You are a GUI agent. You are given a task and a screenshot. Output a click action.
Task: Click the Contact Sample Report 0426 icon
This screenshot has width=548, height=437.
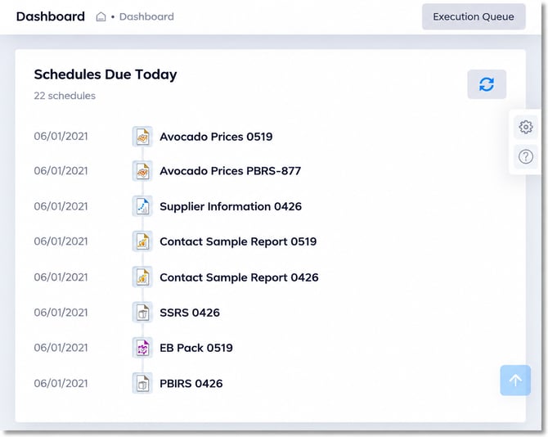(x=142, y=277)
